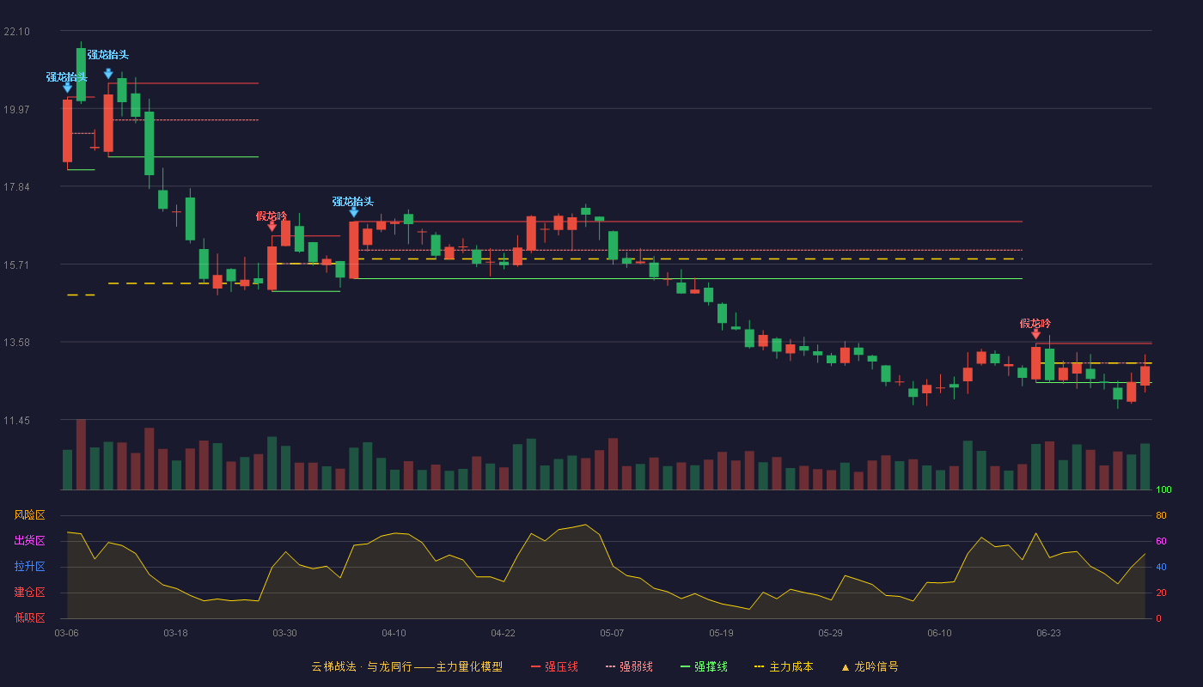The height and width of the screenshot is (687, 1203).
Task: Click the 风险区 zone label
Action: coord(29,515)
